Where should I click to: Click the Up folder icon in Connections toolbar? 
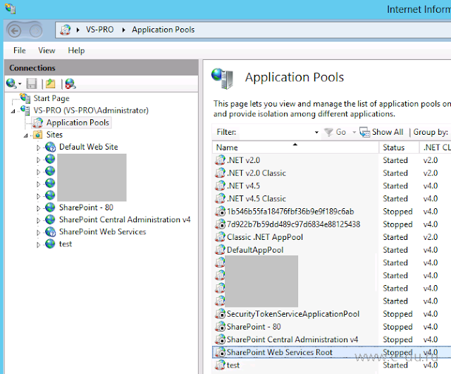point(50,83)
